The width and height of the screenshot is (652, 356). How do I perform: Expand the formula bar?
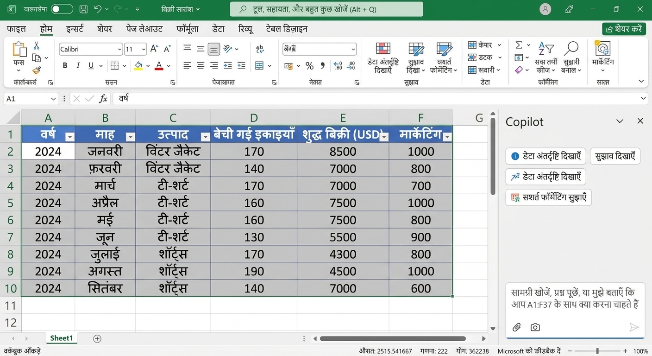point(644,98)
